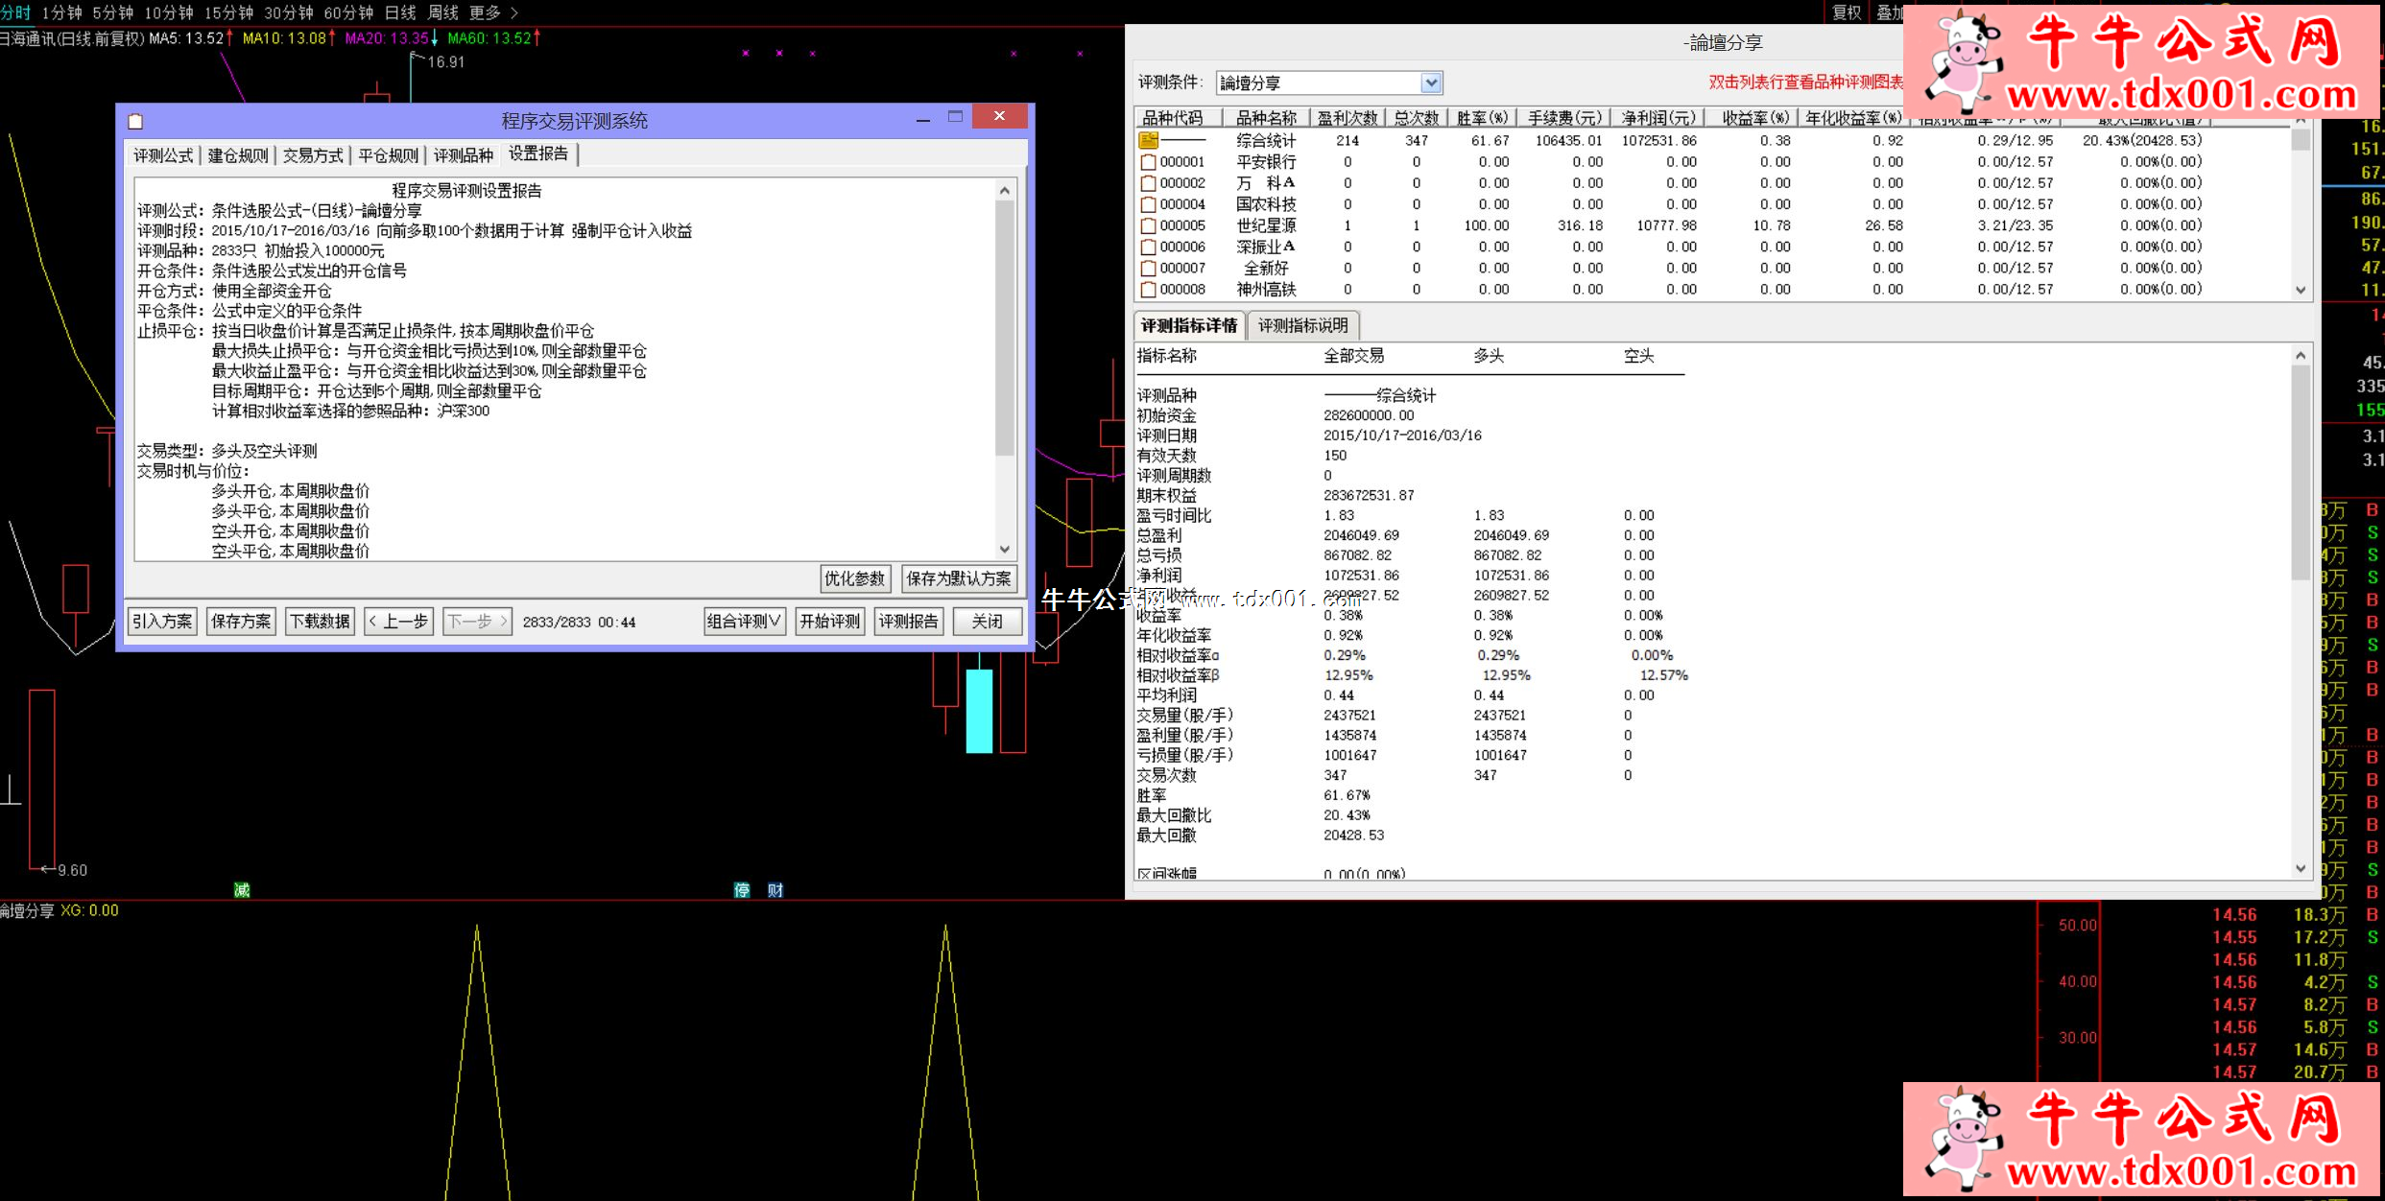Click the 下载数据 button
Viewport: 2385px width, 1201px height.
[x=321, y=622]
